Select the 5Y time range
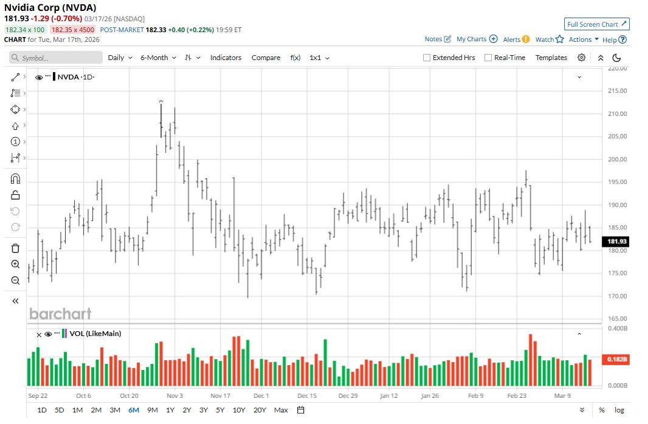Image resolution: width=648 pixels, height=424 pixels. 220,410
